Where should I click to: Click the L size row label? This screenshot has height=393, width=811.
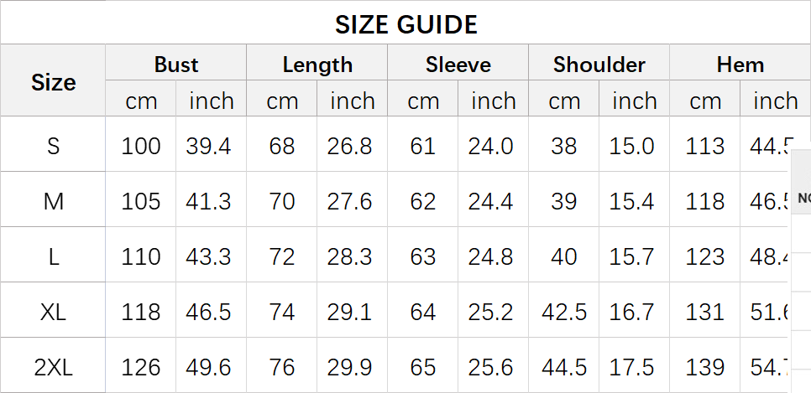53,256
